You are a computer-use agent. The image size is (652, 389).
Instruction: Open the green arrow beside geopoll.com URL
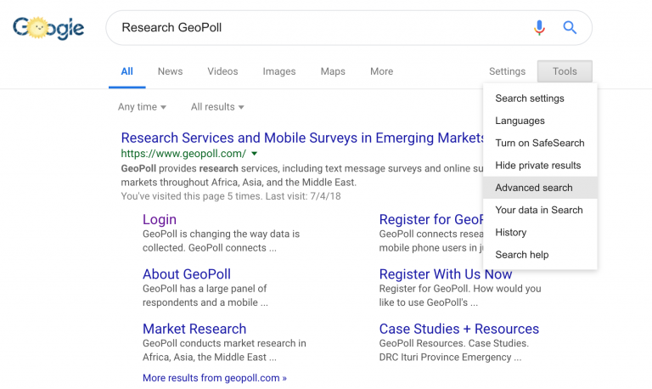(254, 154)
